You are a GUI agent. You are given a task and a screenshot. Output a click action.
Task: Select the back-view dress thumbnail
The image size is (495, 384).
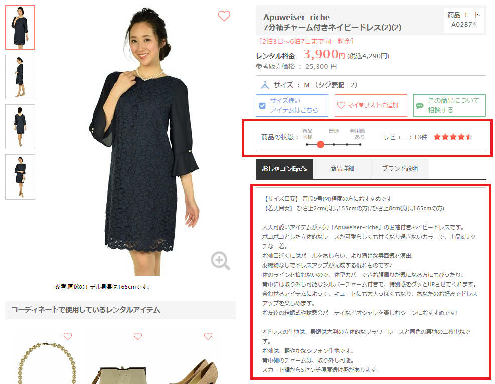(x=20, y=127)
